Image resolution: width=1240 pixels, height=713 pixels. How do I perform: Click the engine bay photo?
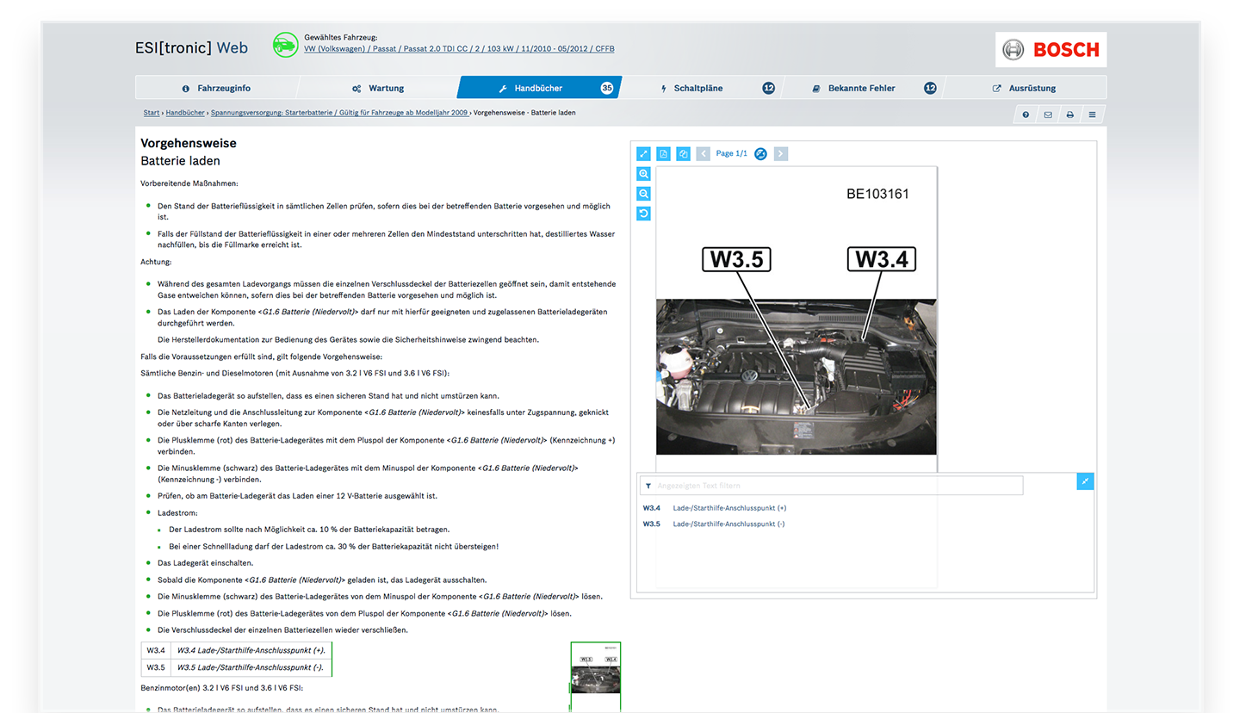(796, 376)
